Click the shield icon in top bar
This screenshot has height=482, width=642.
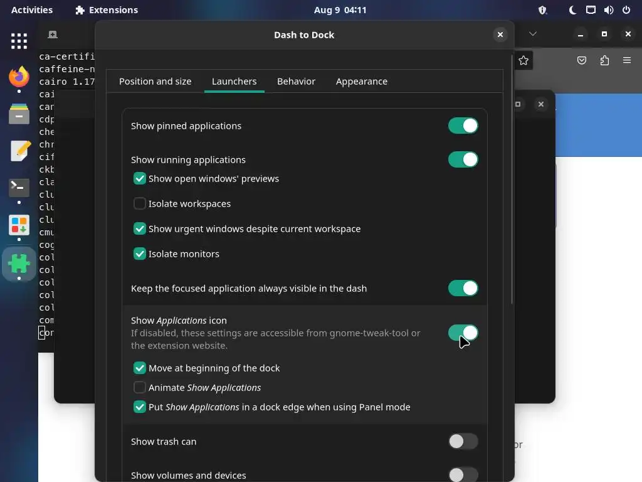(542, 10)
